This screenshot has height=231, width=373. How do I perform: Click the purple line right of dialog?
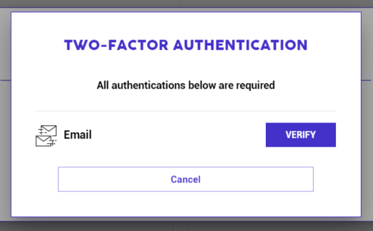367,80
